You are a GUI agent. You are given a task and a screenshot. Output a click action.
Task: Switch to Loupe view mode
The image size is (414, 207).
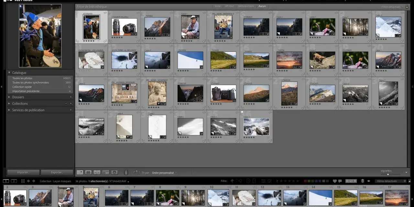tap(88, 172)
